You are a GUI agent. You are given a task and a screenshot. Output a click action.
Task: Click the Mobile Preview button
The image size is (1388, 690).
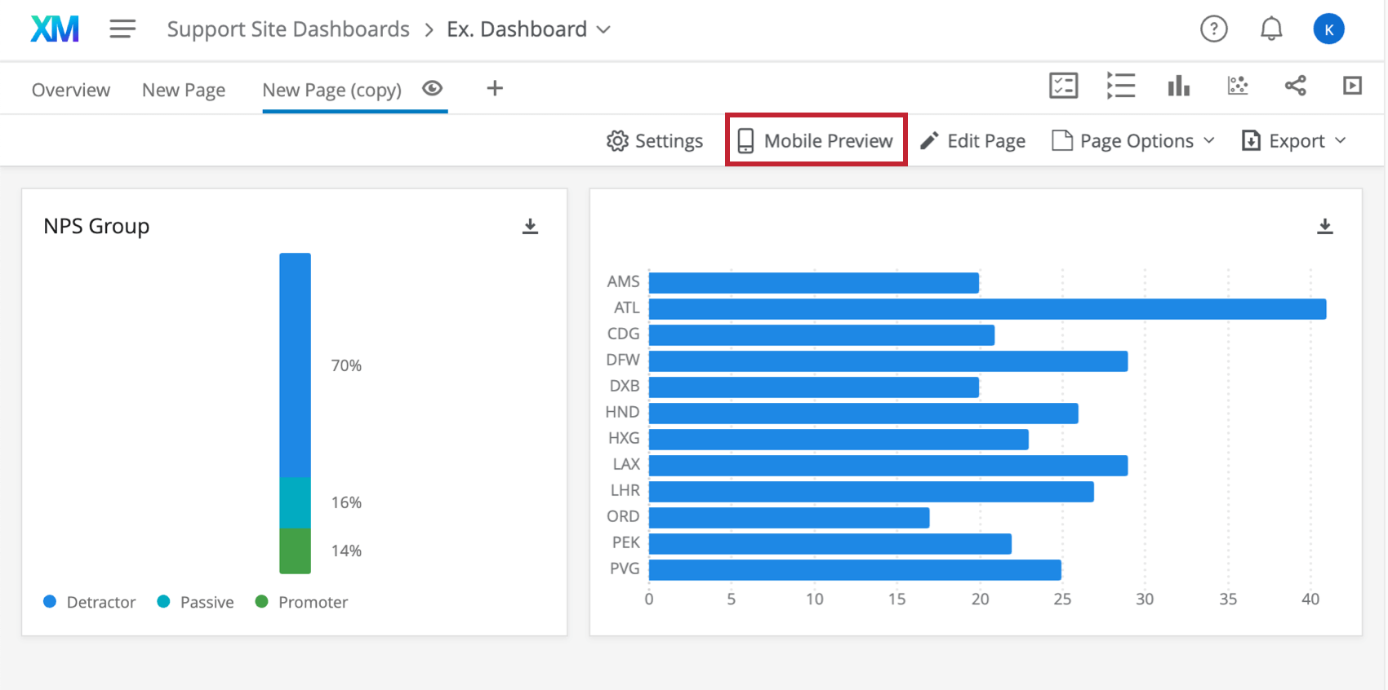816,140
